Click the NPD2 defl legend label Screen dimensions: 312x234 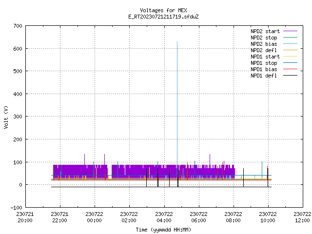pos(264,50)
